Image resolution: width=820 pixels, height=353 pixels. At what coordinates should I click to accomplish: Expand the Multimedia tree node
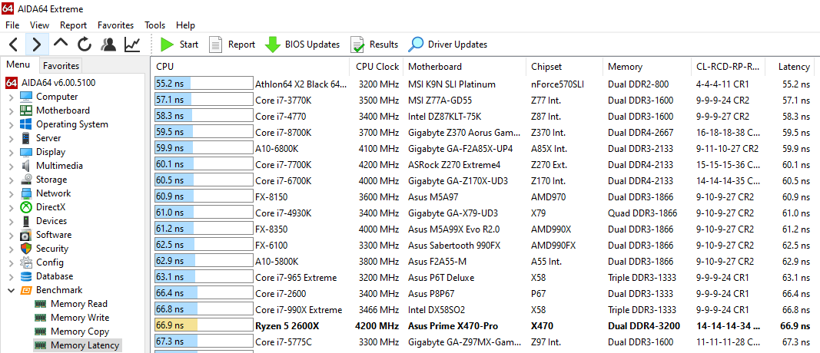click(x=12, y=166)
